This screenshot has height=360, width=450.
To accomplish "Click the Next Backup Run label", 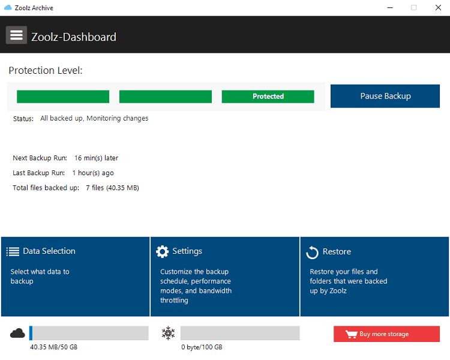I will click(40, 158).
